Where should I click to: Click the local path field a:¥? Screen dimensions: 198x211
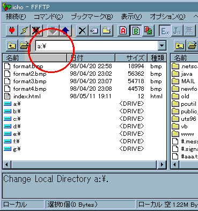coord(97,46)
